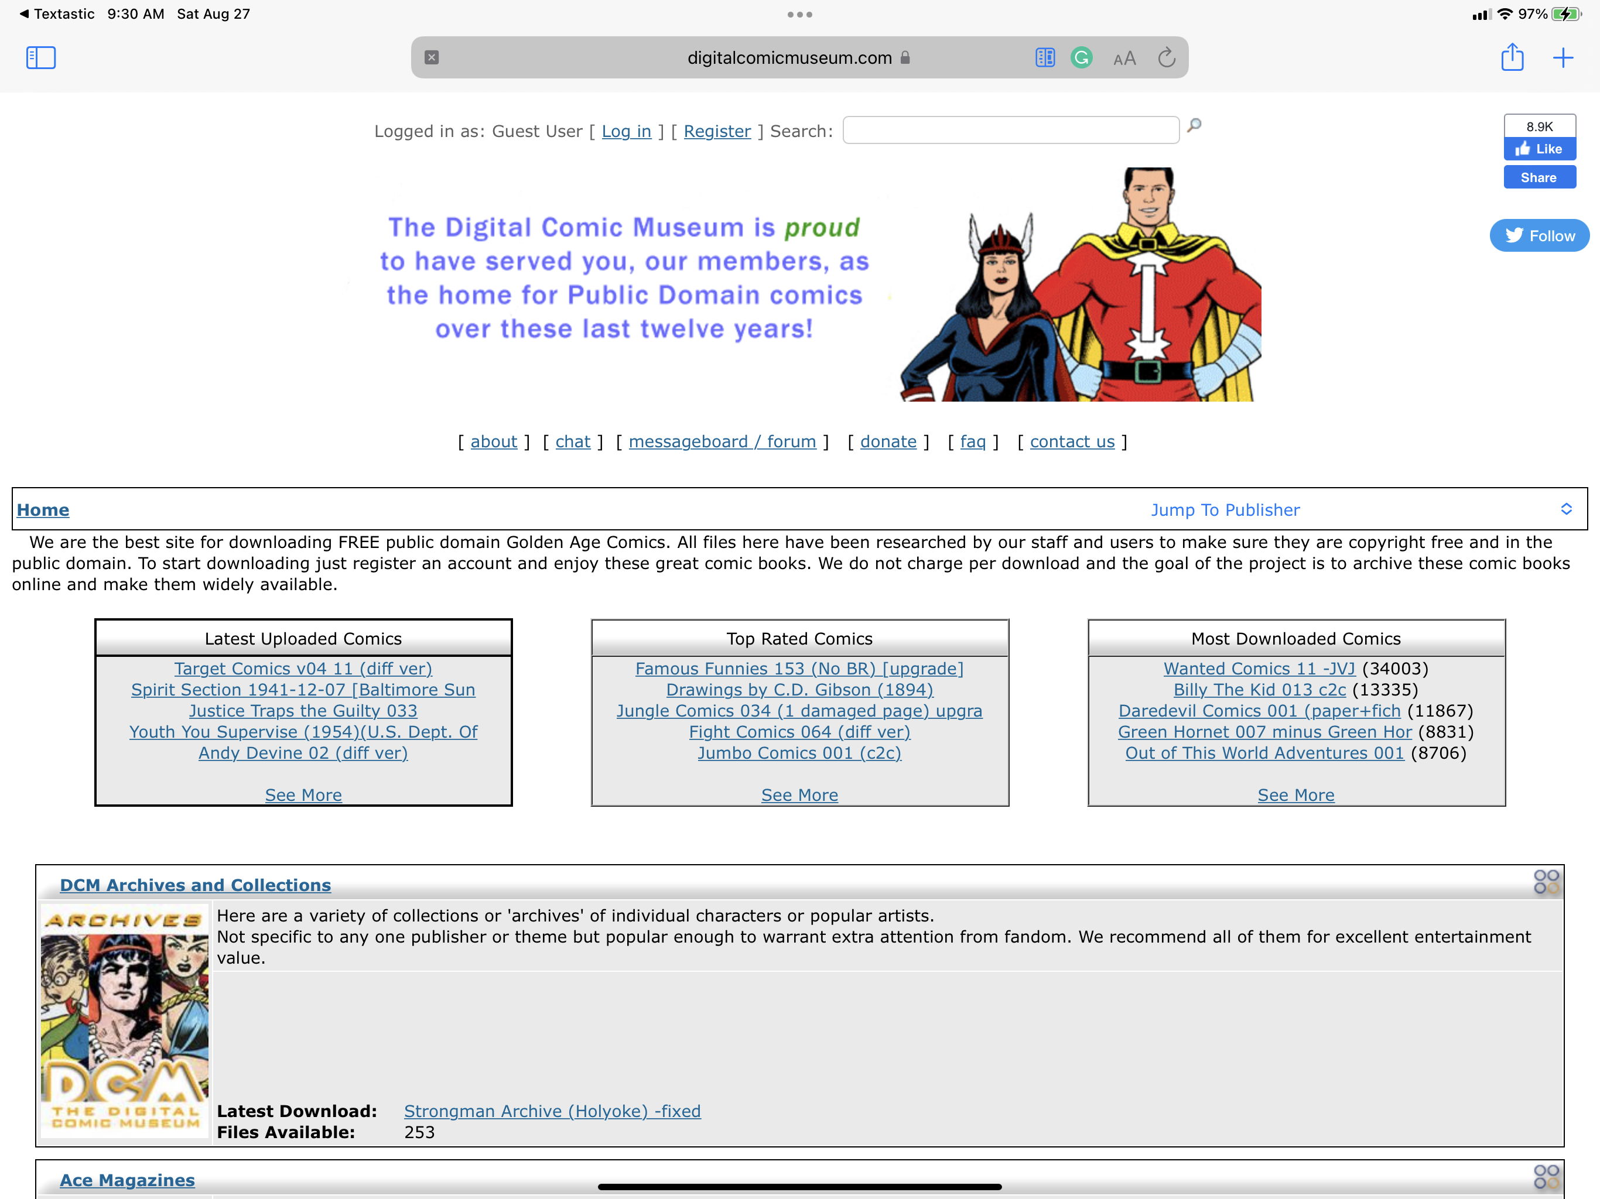This screenshot has width=1600, height=1199.
Task: Open Wanted Comics 11 -JVJ link
Action: pos(1259,669)
